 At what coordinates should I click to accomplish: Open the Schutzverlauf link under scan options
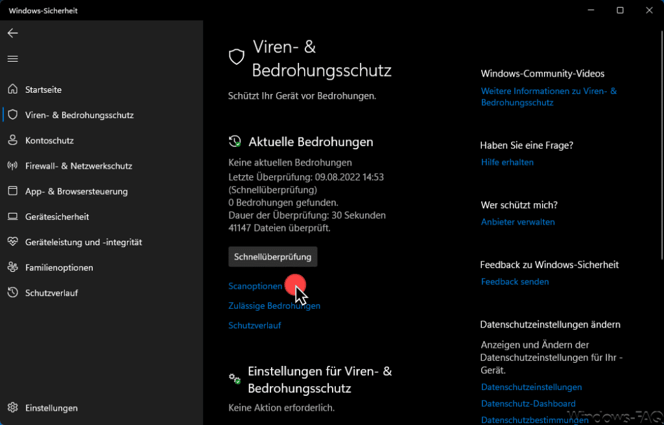(x=254, y=326)
